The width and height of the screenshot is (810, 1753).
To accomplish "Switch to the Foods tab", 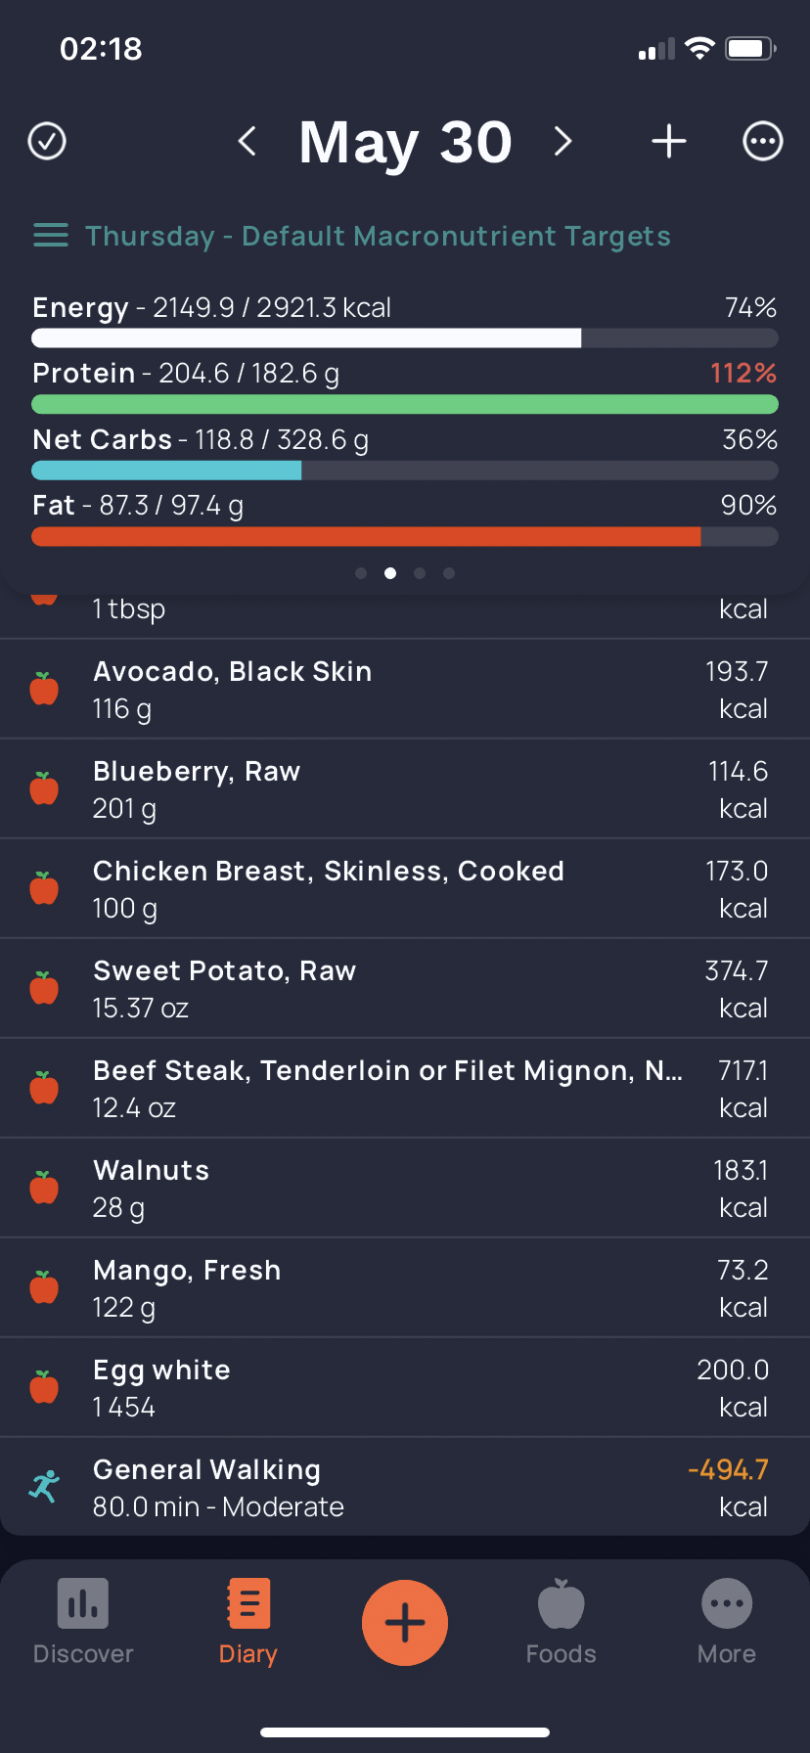I will coord(561,1622).
